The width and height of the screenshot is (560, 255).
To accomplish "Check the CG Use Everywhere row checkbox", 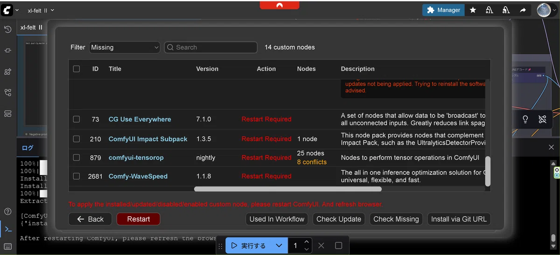I will point(77,119).
